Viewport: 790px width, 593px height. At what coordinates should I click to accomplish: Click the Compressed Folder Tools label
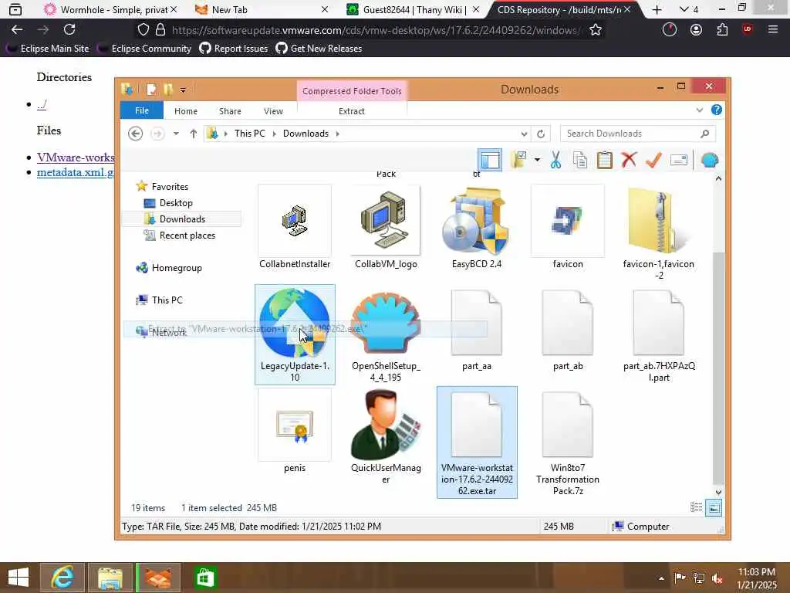pyautogui.click(x=352, y=91)
